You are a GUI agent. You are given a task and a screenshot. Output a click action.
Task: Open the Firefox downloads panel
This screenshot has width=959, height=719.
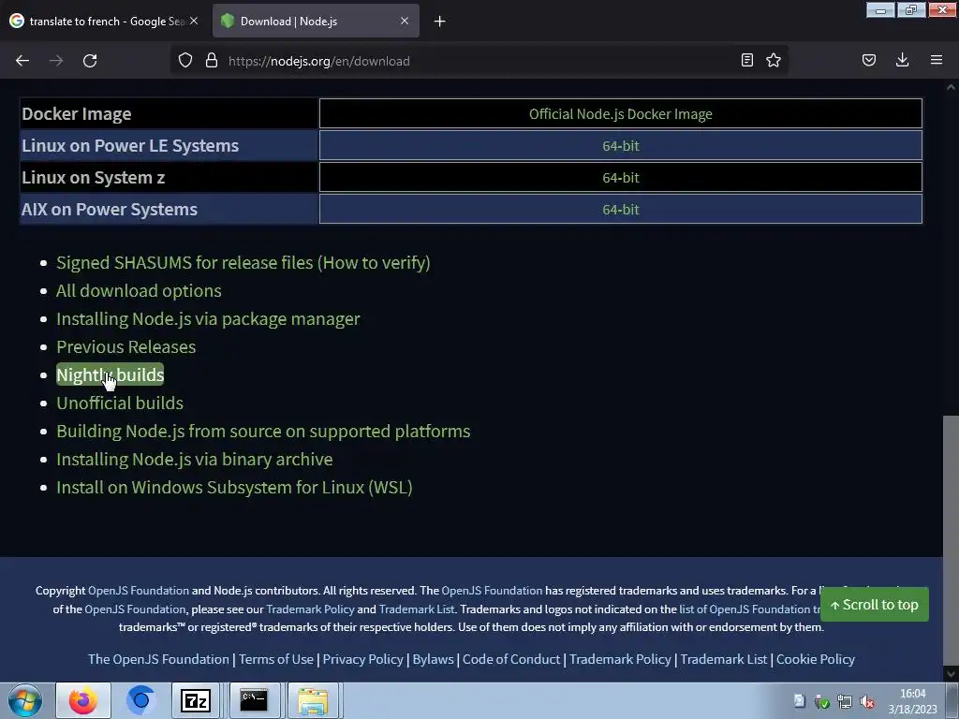click(x=902, y=61)
